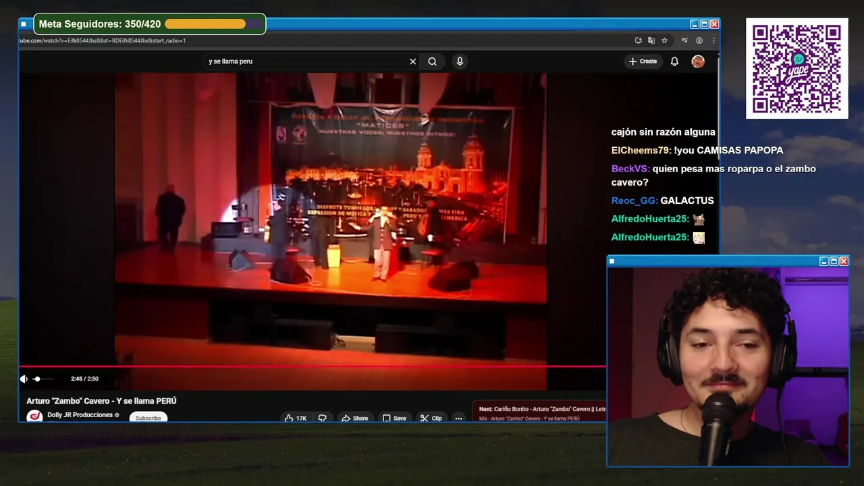Click chat username ElCheems79
Screen dimensions: 864x486
[x=641, y=151]
